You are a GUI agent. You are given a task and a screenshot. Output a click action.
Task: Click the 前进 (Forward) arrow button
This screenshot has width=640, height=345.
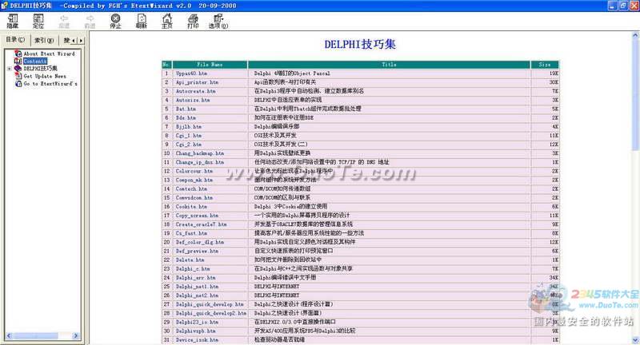tap(90, 21)
